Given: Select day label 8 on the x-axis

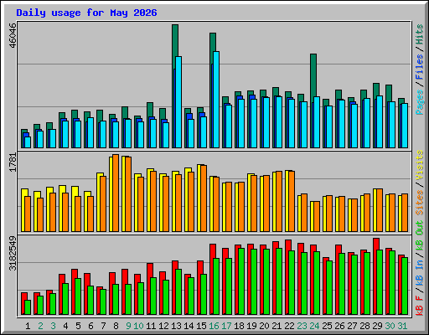Looking at the screenshot, I should pos(116,326).
